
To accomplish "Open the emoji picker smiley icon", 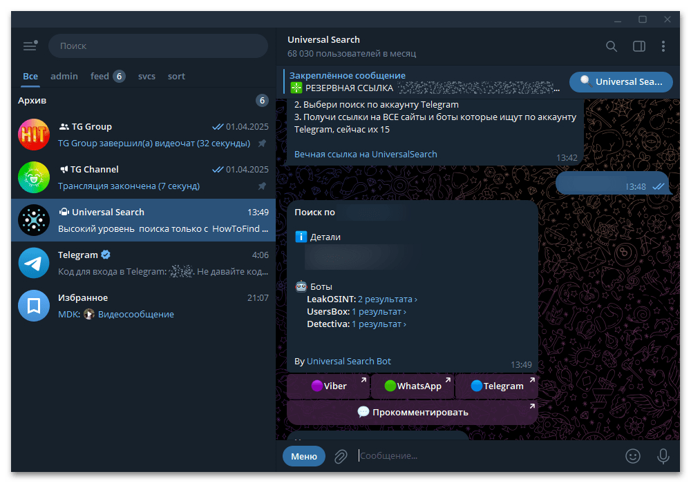I will (x=633, y=455).
